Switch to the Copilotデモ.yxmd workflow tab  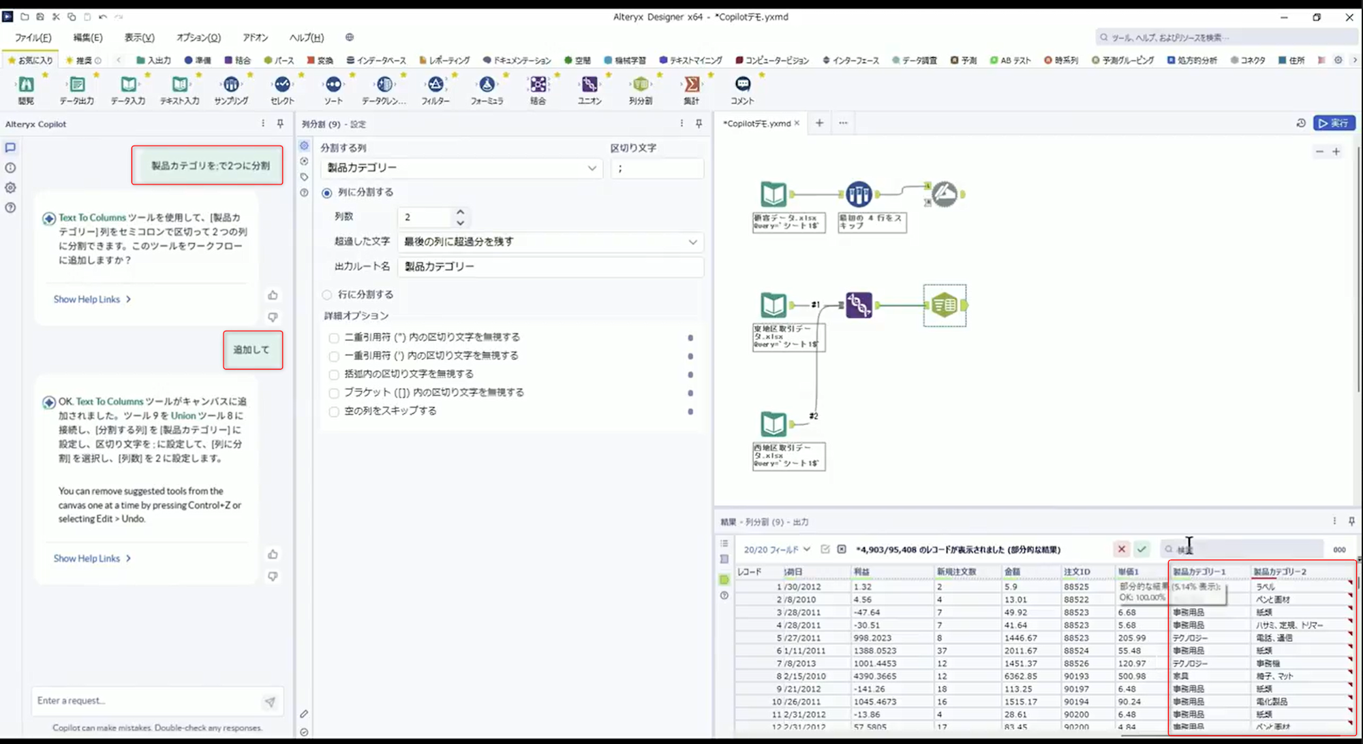click(x=756, y=123)
